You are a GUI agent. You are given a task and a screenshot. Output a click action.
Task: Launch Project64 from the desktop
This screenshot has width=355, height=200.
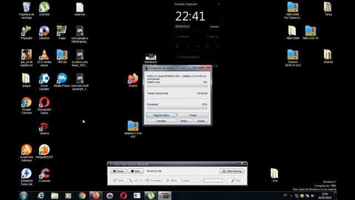27,33
